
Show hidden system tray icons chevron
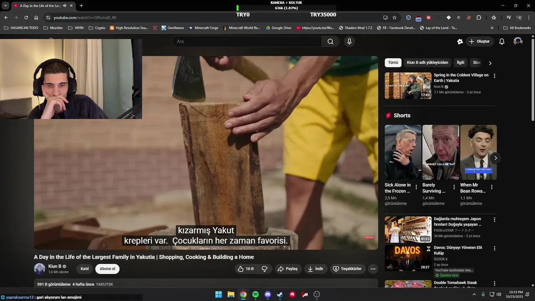coord(474,294)
